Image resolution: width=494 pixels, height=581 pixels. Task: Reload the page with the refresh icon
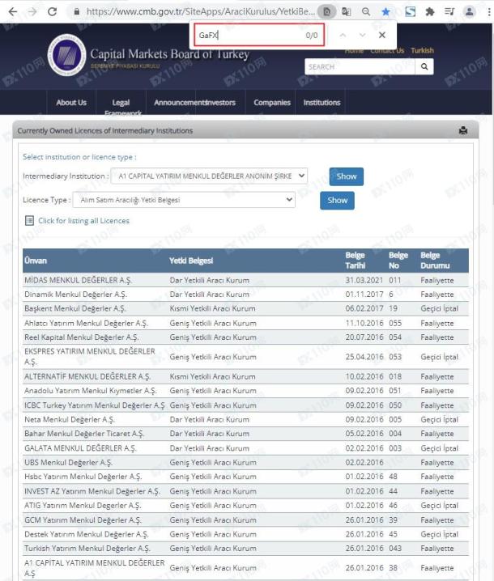(x=53, y=11)
